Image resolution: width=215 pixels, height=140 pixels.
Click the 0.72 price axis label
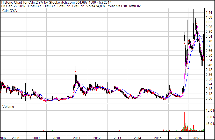(x=209, y=46)
